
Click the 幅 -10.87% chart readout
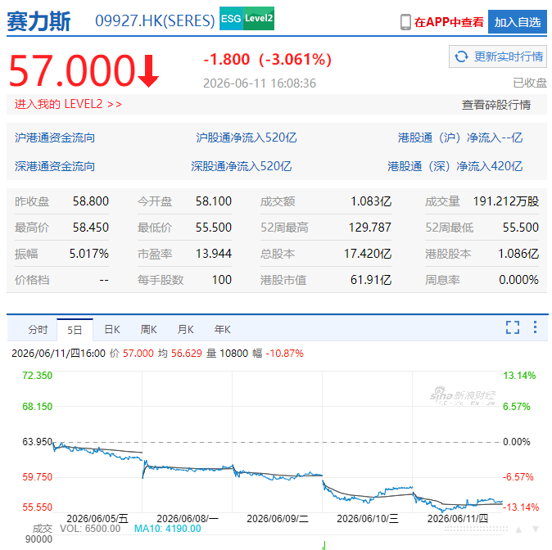coord(278,354)
